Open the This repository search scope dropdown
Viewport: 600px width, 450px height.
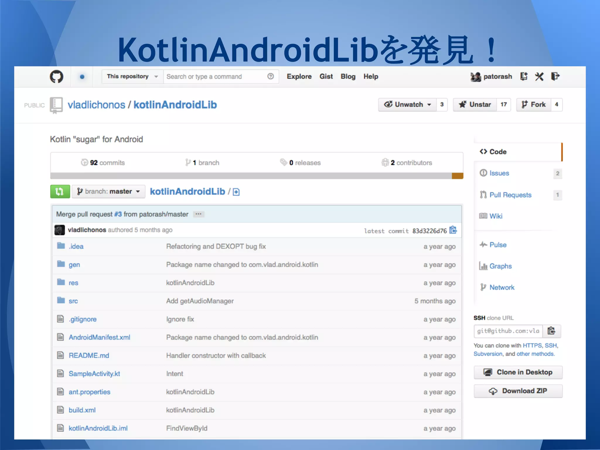click(132, 76)
